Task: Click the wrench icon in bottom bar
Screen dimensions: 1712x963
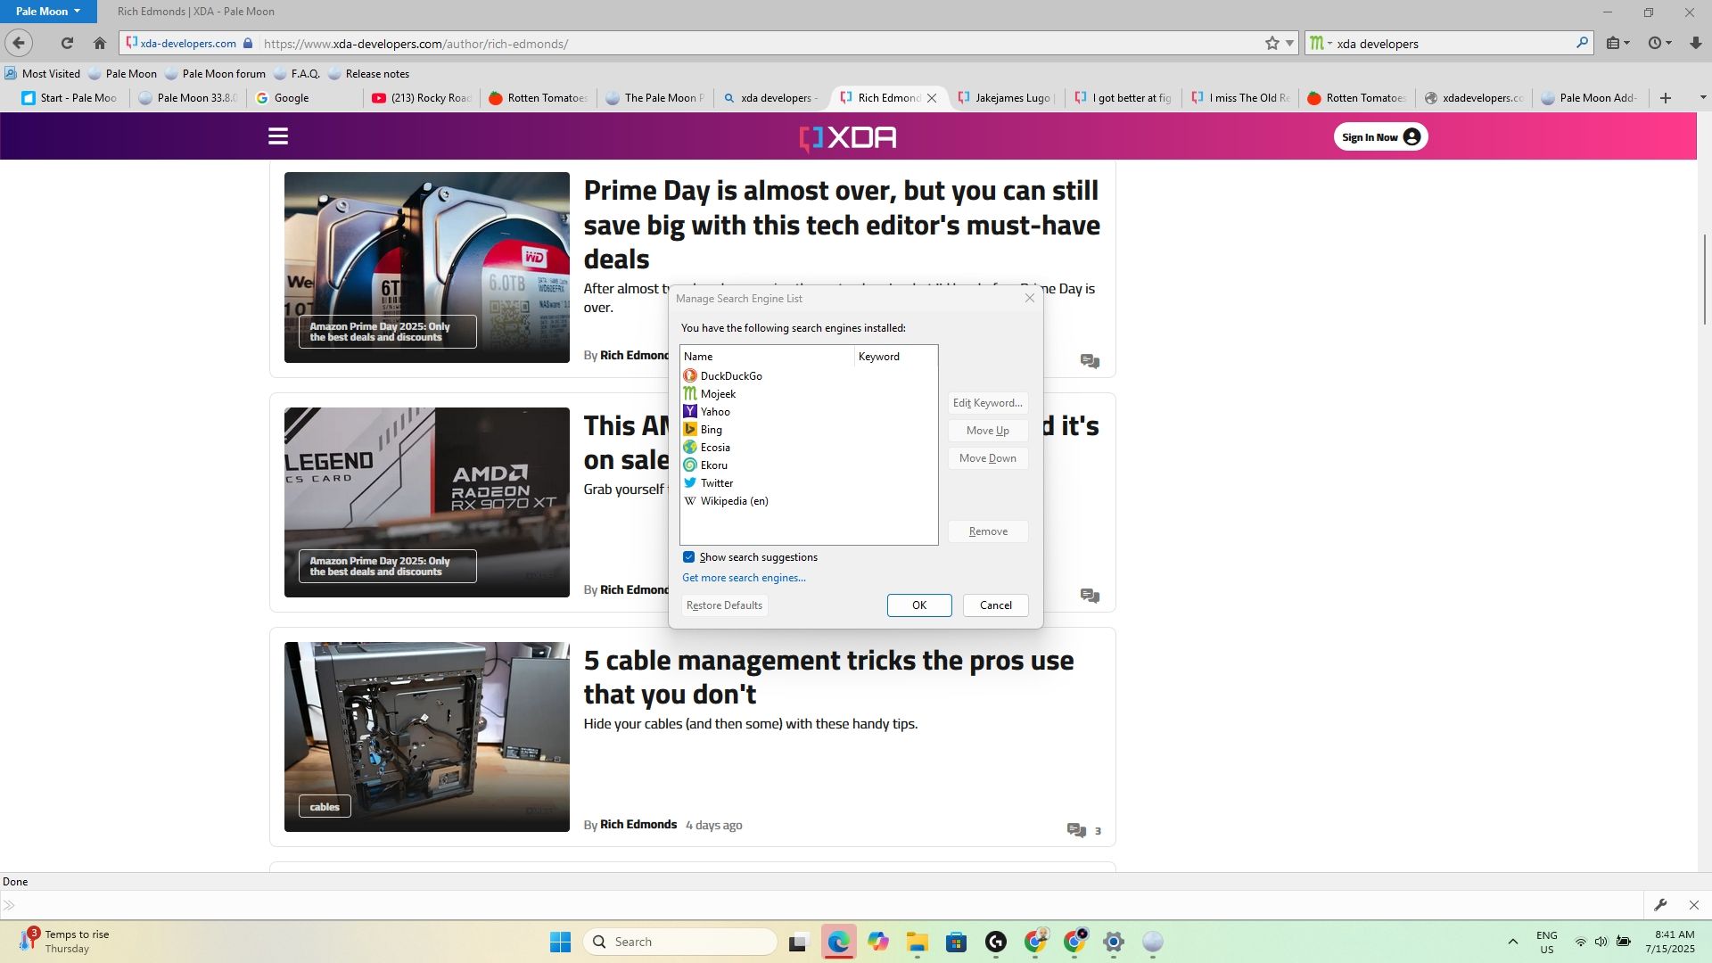Action: click(1660, 905)
